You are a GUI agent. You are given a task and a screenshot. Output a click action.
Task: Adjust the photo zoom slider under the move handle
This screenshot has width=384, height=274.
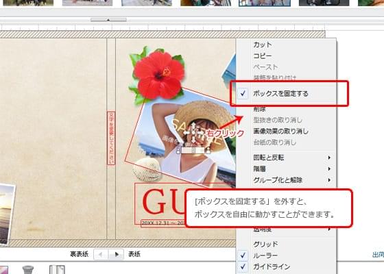tap(193, 150)
